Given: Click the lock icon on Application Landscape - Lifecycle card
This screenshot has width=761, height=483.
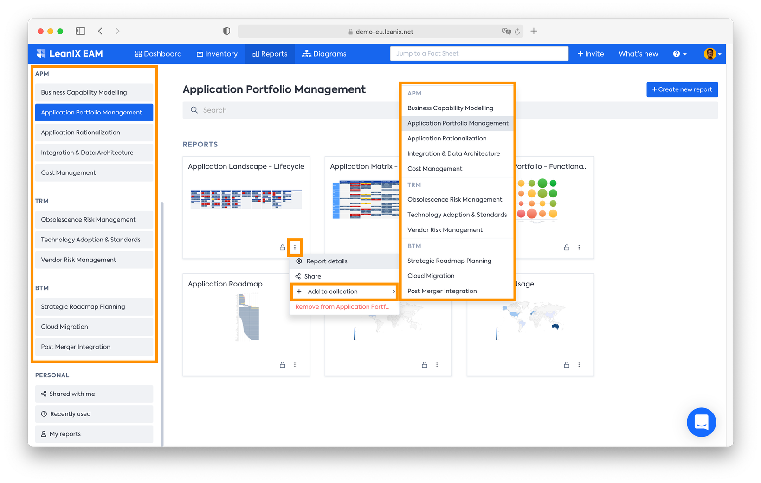Looking at the screenshot, I should click(x=282, y=248).
